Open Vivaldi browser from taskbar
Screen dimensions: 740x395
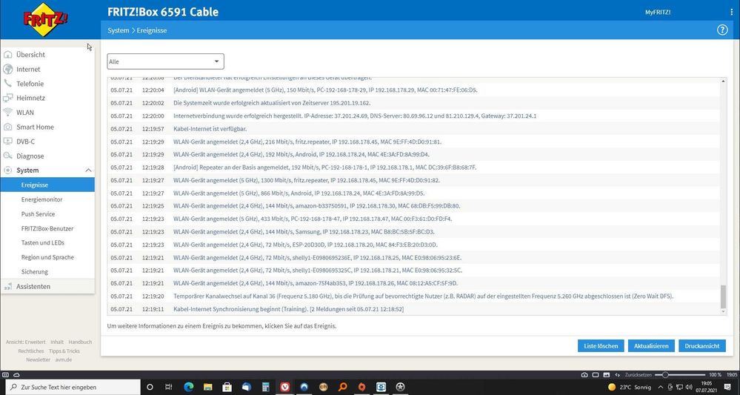tap(284, 387)
